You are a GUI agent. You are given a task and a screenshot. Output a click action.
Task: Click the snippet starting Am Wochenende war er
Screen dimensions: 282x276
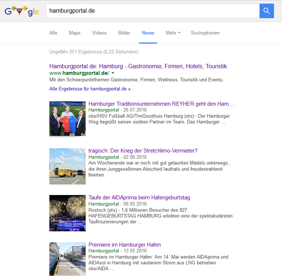[159, 169]
